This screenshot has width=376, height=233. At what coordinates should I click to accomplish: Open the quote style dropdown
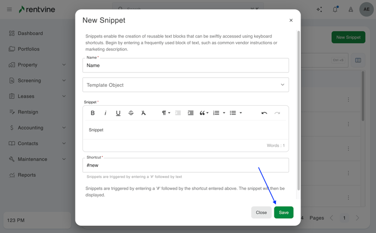[x=204, y=113]
